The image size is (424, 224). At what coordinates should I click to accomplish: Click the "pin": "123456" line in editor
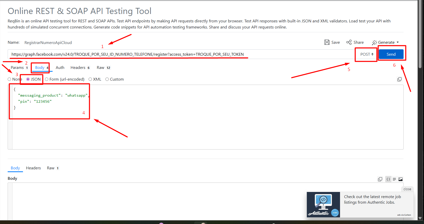(x=35, y=101)
